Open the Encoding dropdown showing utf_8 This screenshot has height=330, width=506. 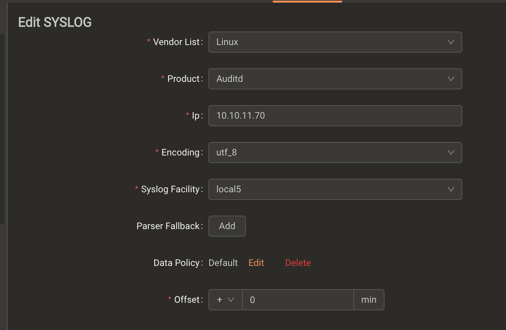tap(335, 153)
